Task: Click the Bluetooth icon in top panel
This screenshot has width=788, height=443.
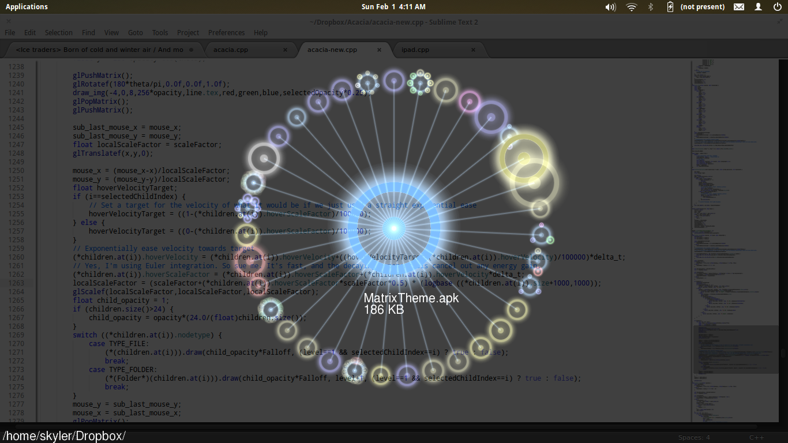Action: point(651,7)
